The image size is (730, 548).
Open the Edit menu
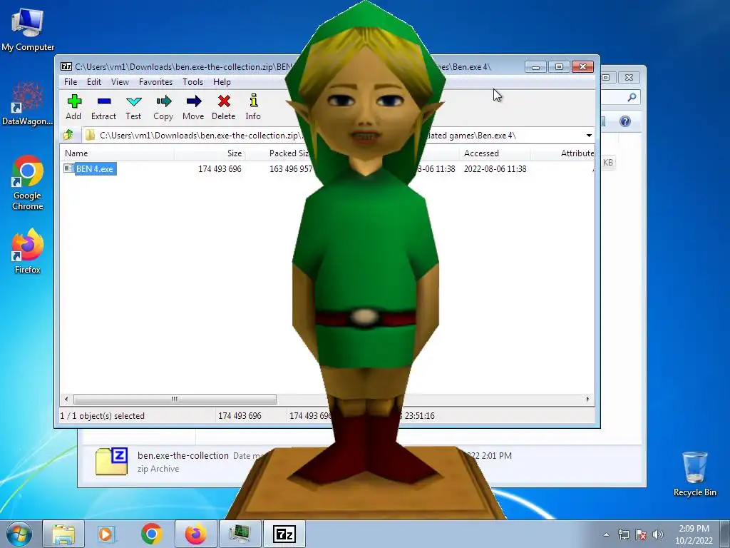click(x=93, y=82)
